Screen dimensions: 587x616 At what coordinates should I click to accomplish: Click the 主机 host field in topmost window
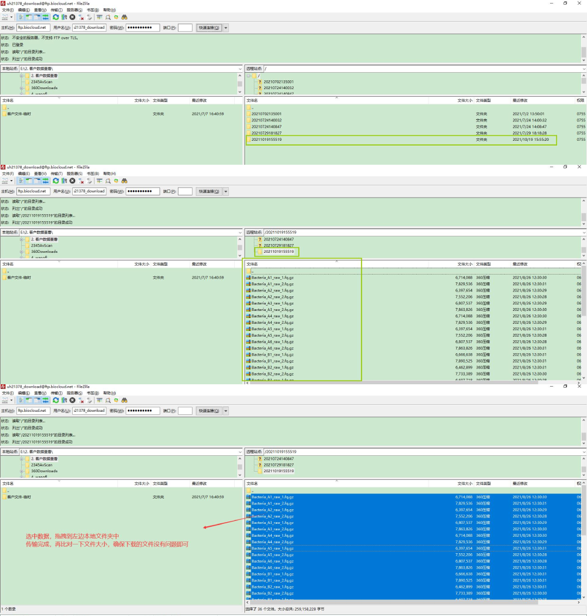click(x=32, y=28)
